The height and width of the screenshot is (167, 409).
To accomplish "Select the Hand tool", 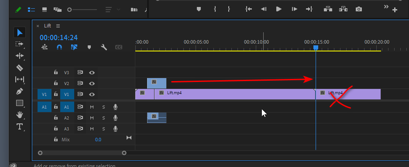I will pos(20,115).
